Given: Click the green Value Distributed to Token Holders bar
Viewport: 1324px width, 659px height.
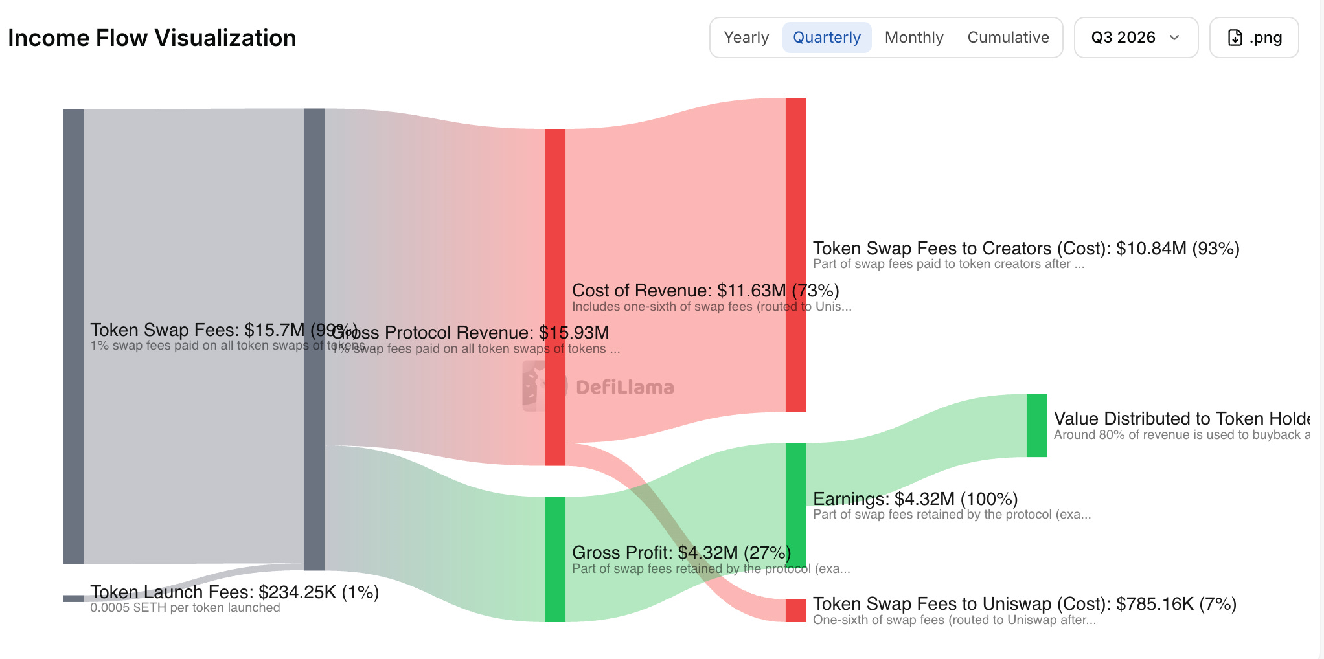Looking at the screenshot, I should pyautogui.click(x=1037, y=425).
